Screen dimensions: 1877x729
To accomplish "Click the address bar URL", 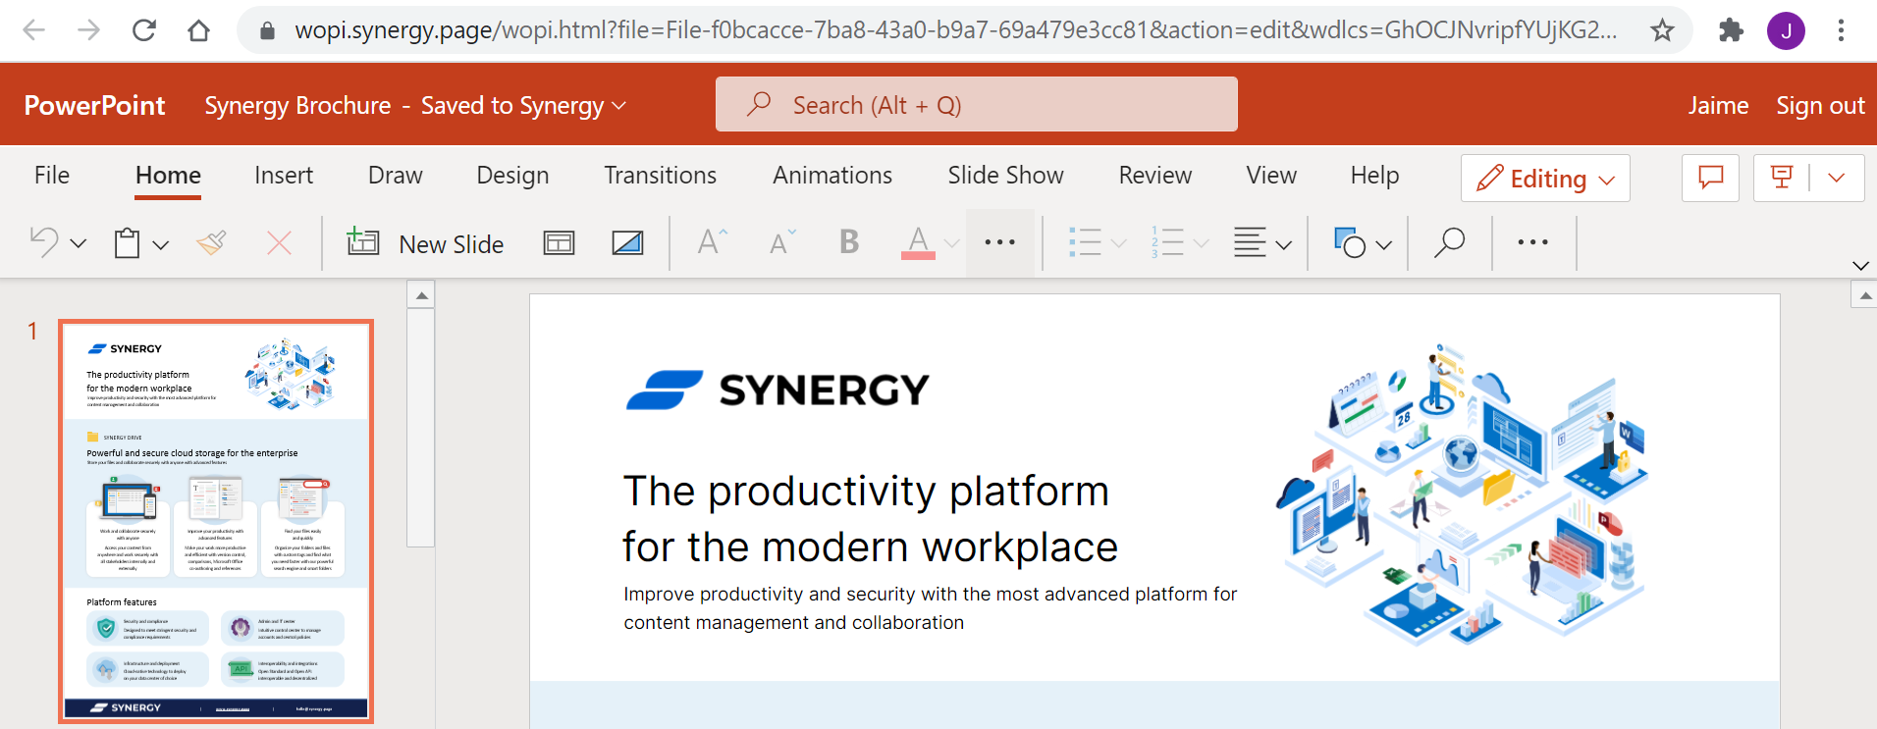I will (955, 30).
